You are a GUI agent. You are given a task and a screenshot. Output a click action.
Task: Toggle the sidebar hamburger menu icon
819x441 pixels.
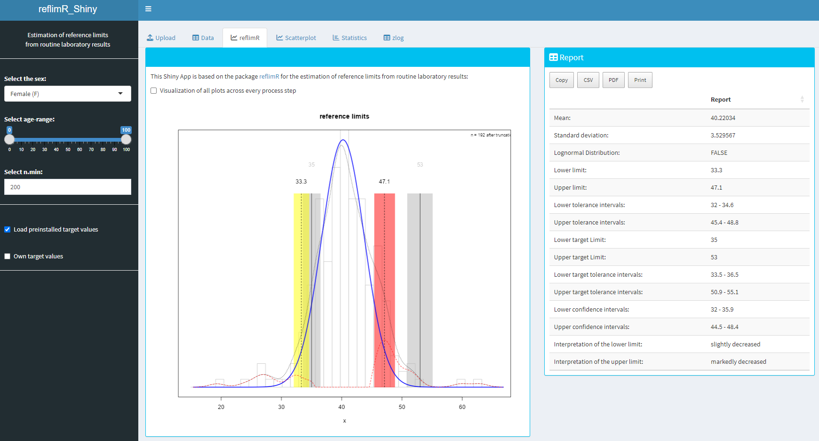pos(148,9)
